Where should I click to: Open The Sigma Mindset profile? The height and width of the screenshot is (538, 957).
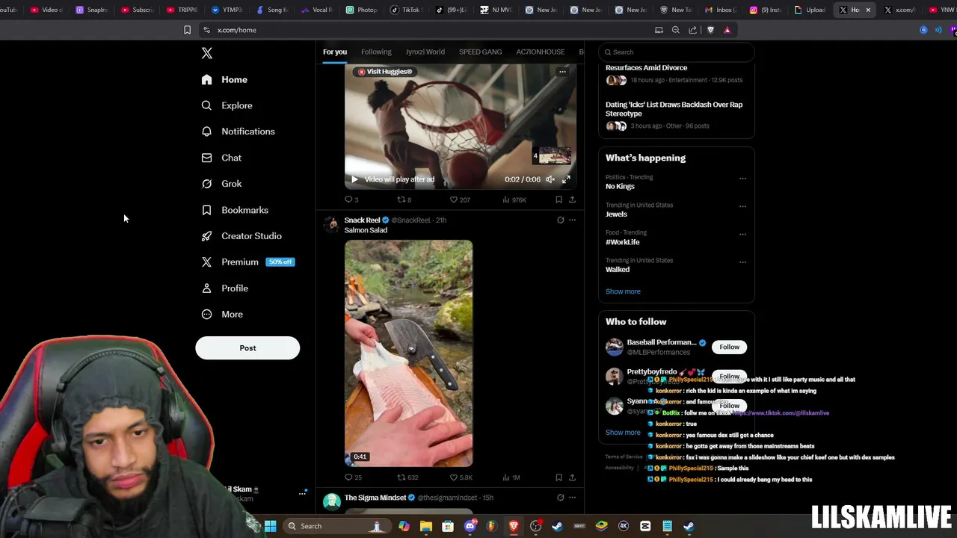click(x=375, y=498)
